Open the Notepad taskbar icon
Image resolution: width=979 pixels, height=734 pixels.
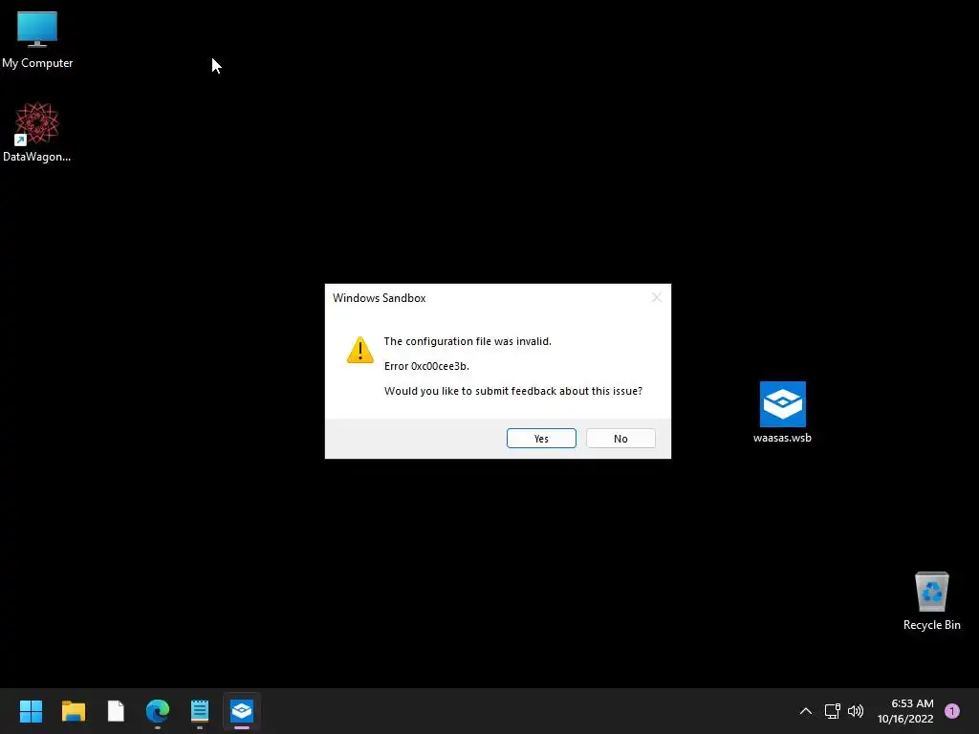click(x=200, y=711)
